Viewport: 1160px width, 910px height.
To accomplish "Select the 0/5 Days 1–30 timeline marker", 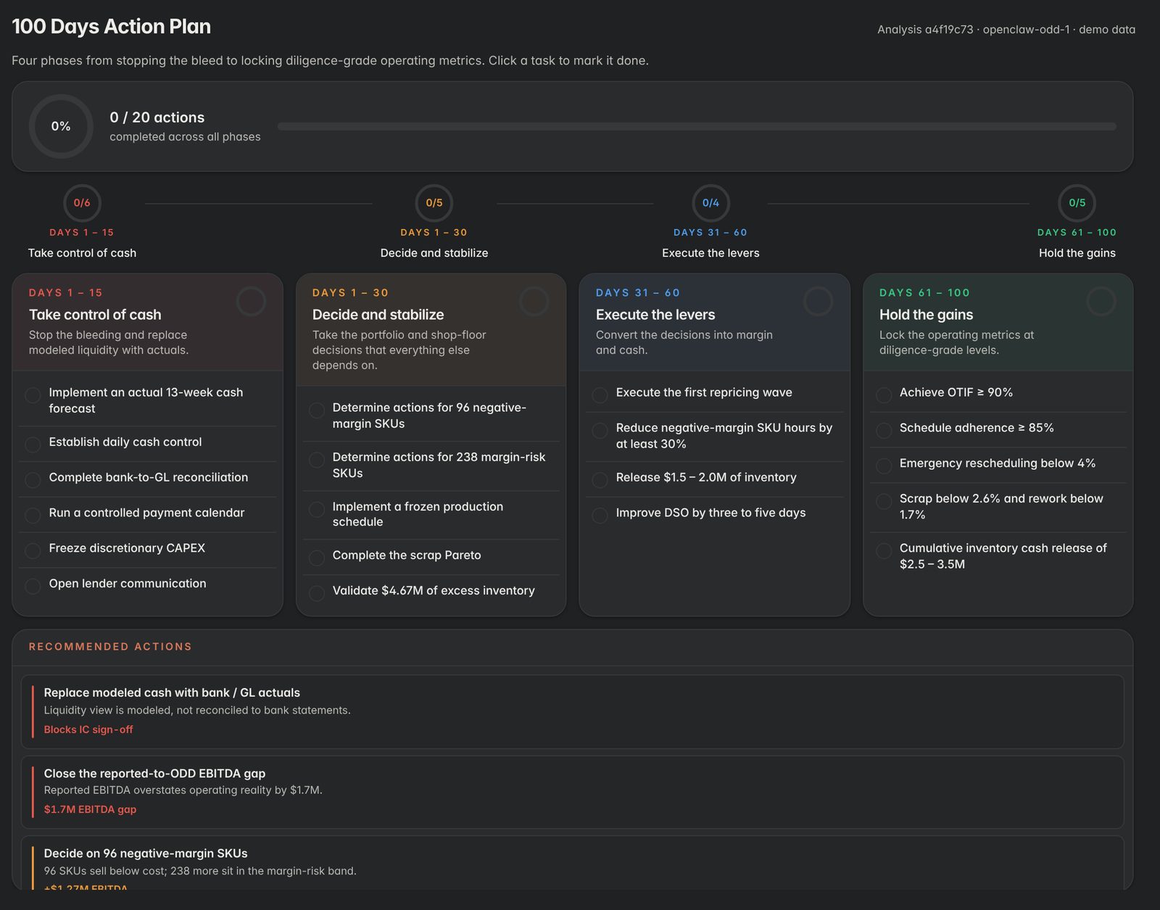I will [434, 203].
